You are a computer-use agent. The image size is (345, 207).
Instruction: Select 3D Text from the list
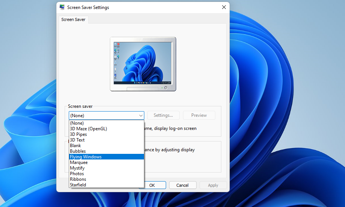[106, 140]
